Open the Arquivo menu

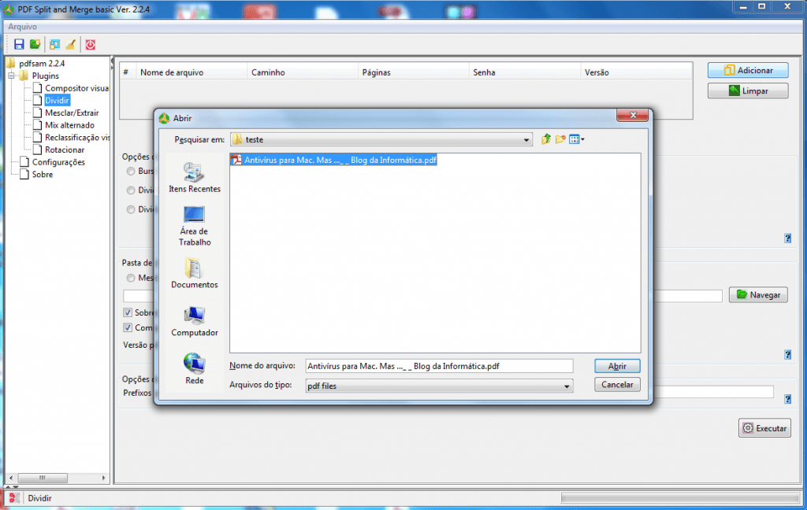[x=22, y=26]
